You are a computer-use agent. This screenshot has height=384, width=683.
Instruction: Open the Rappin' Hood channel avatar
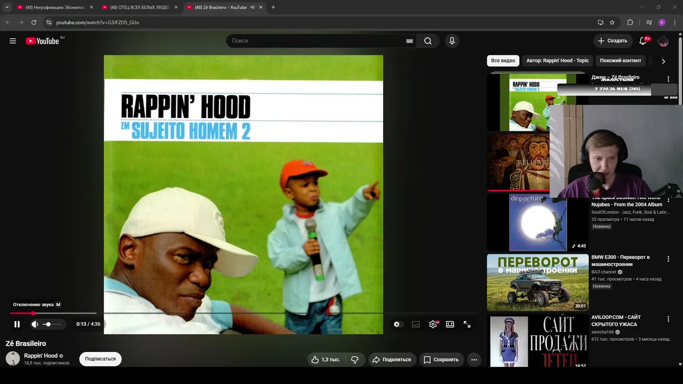(13, 359)
